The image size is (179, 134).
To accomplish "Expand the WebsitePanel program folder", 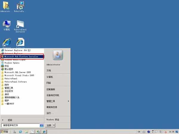I will [22, 79].
